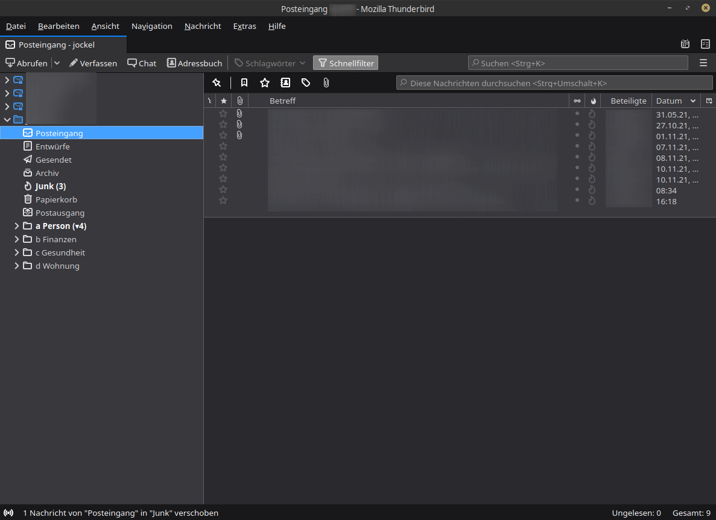This screenshot has width=716, height=520.
Task: Open the Nachricht menu
Action: (203, 26)
